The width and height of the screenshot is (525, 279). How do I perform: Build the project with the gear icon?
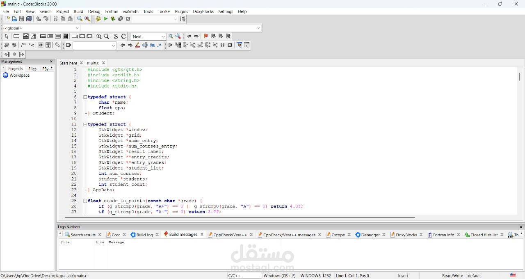[x=98, y=19]
